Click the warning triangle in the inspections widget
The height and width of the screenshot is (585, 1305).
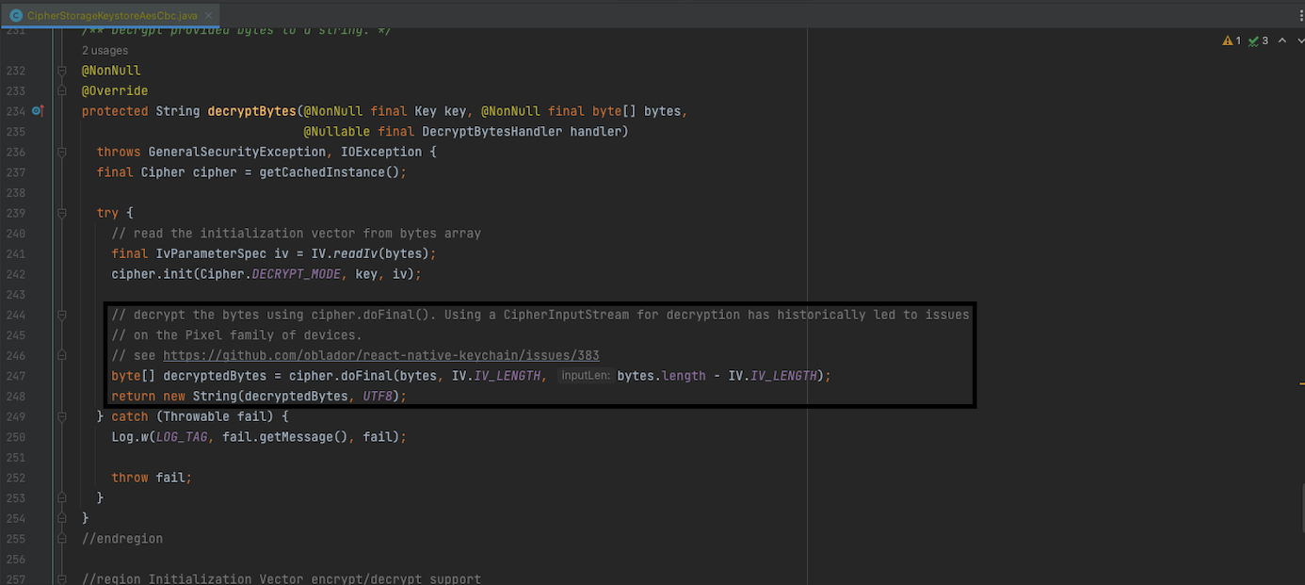[x=1227, y=41]
